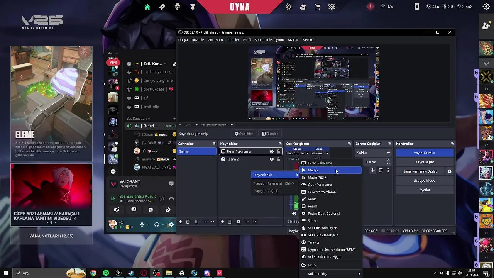Open scene filters icon in Sahneler
The image size is (494, 278).
pos(196,222)
